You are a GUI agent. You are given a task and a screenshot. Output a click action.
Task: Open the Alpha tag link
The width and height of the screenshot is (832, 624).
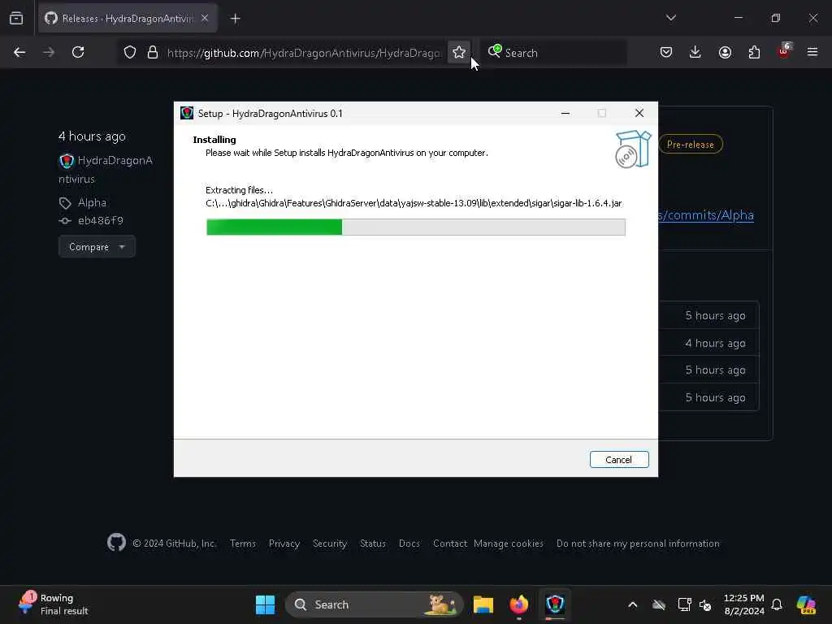(x=92, y=202)
